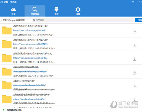
Task: Click the folder icon for the S08 result
Action: [7, 58]
